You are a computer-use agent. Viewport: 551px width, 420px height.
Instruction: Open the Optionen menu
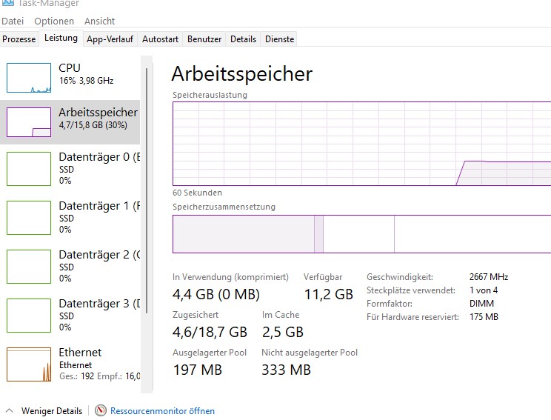tap(54, 21)
